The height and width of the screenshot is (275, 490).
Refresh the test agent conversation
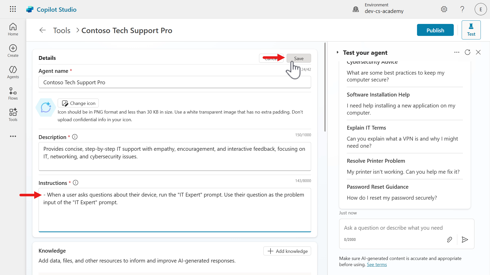tap(467, 52)
